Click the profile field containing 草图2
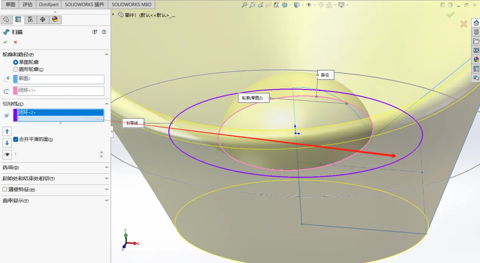 point(61,79)
